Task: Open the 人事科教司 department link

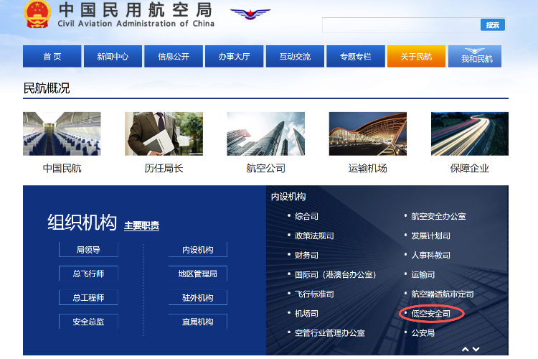Action: (430, 256)
